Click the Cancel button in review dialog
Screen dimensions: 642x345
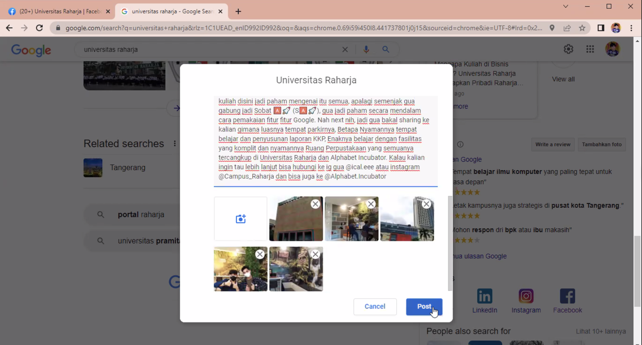375,306
